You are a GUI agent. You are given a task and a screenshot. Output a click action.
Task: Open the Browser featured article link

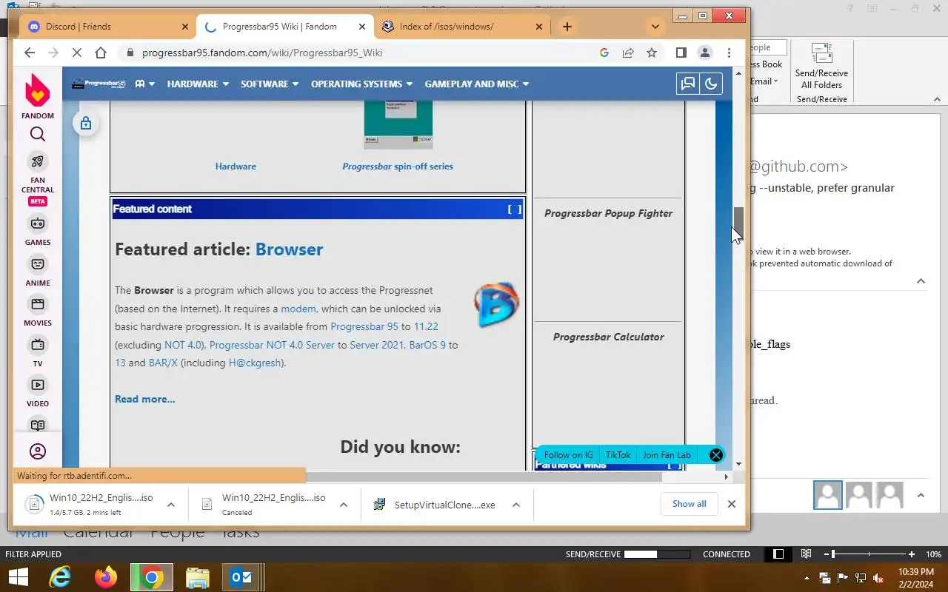click(289, 249)
